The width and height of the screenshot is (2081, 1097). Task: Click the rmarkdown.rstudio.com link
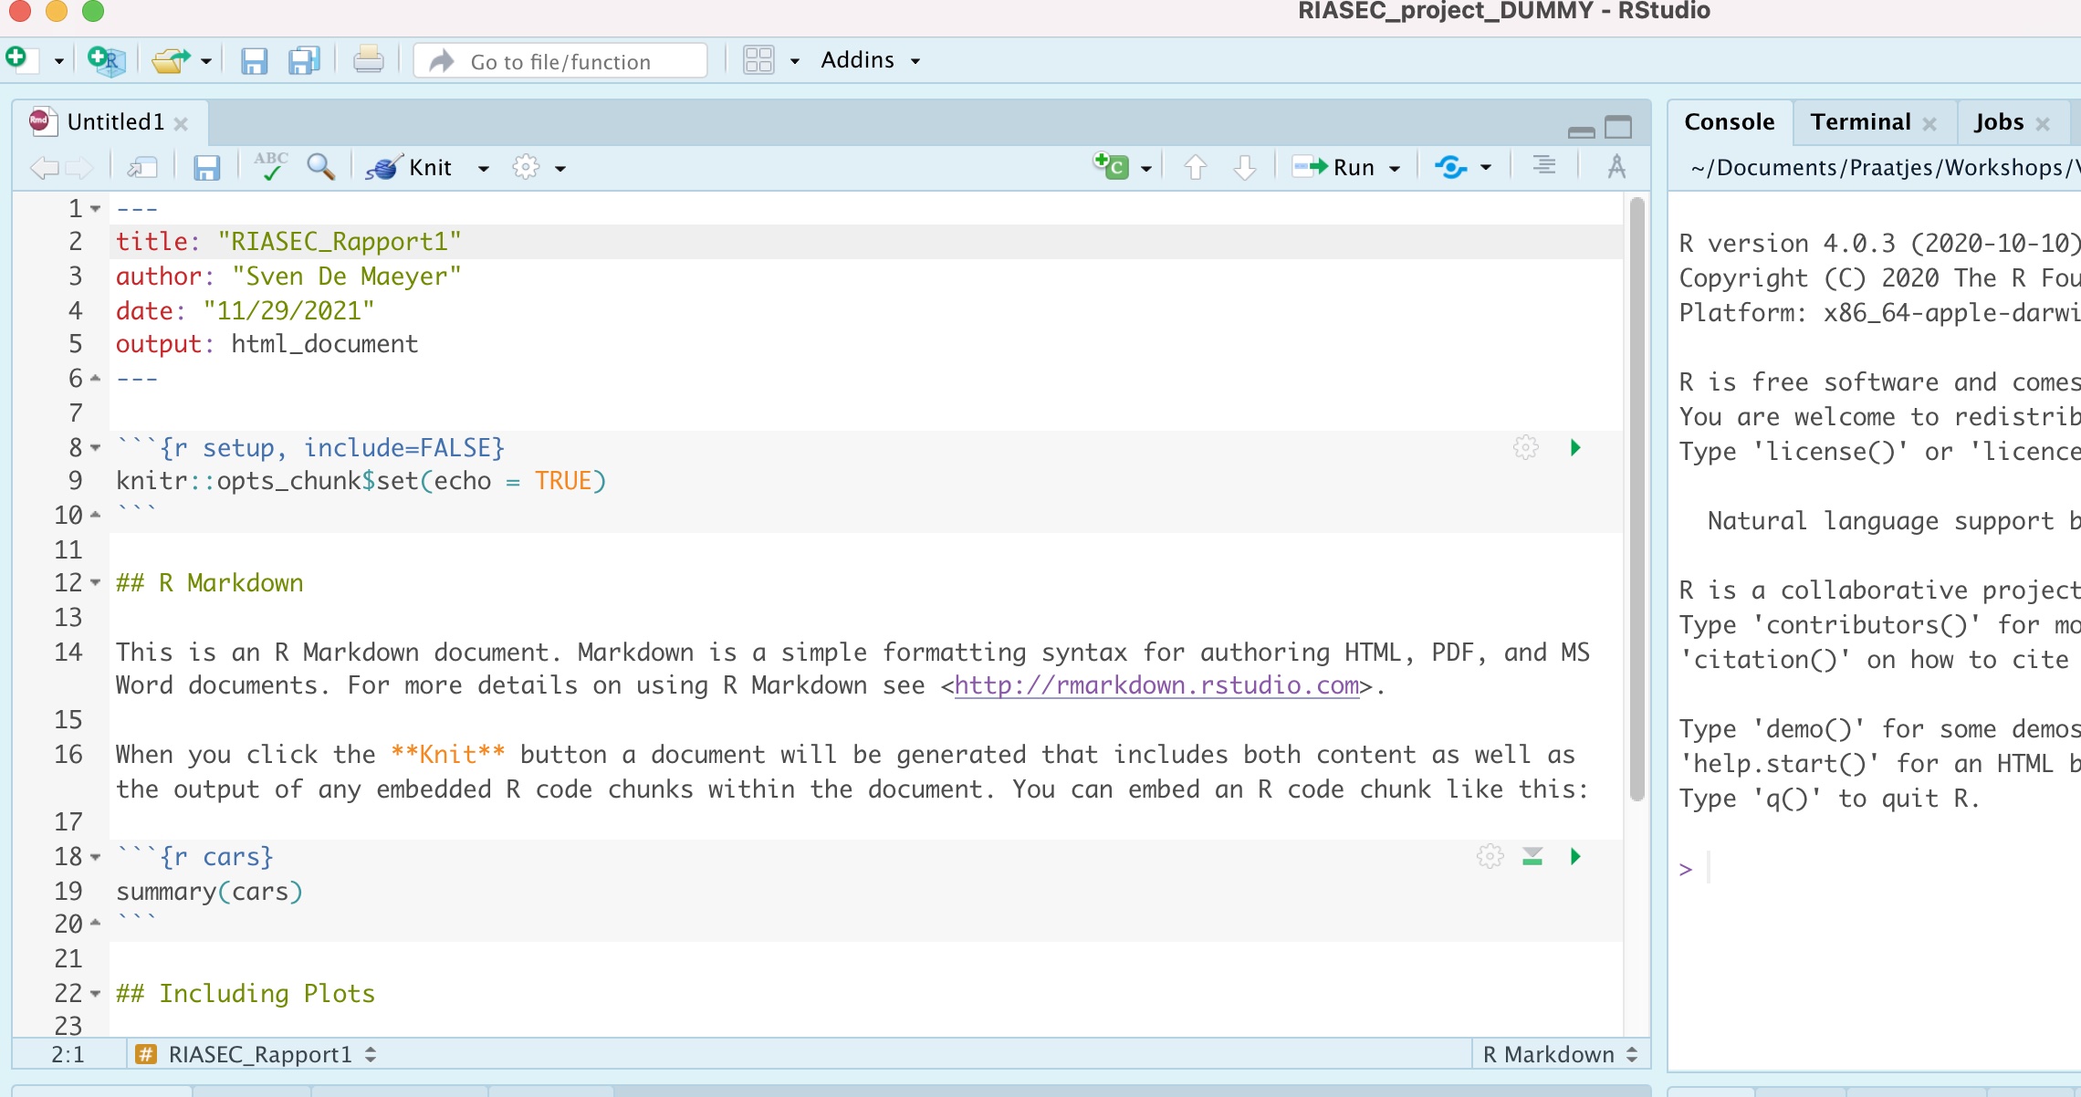click(1156, 685)
